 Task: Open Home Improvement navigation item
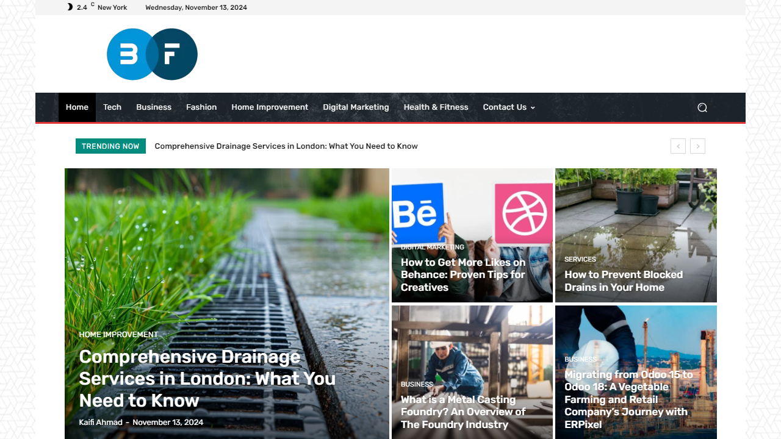(270, 107)
